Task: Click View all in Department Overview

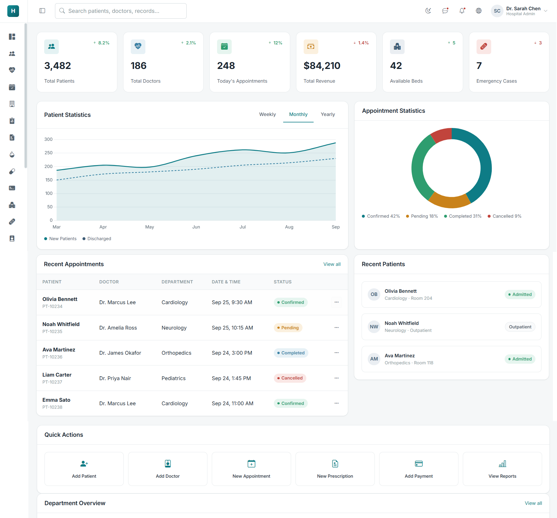Action: click(533, 503)
